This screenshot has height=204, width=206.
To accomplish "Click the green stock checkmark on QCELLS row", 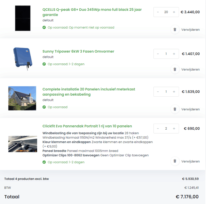I will pyautogui.click(x=44, y=28).
